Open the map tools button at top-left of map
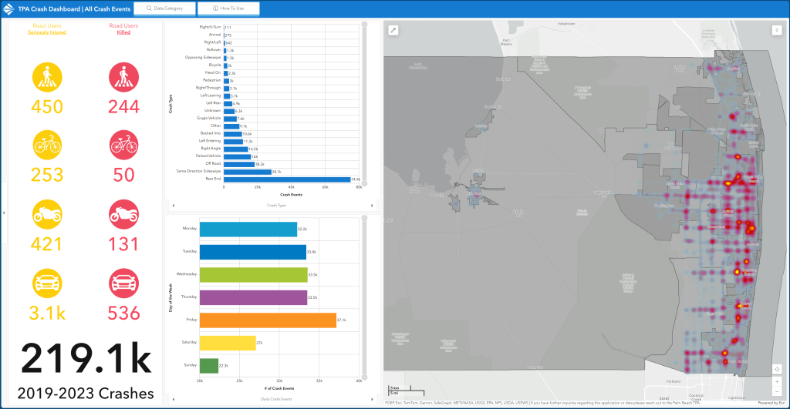This screenshot has width=790, height=409. 393,31
